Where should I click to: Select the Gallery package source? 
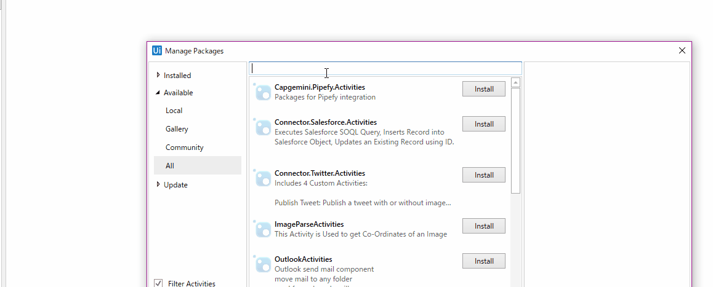(x=177, y=129)
